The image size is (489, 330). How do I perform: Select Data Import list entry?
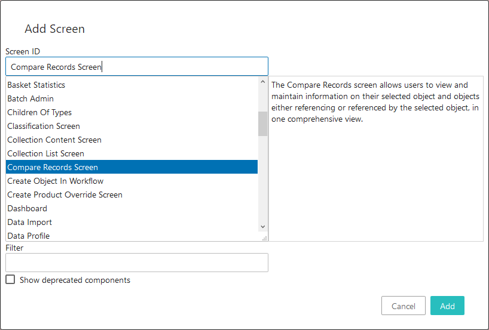[x=132, y=222]
